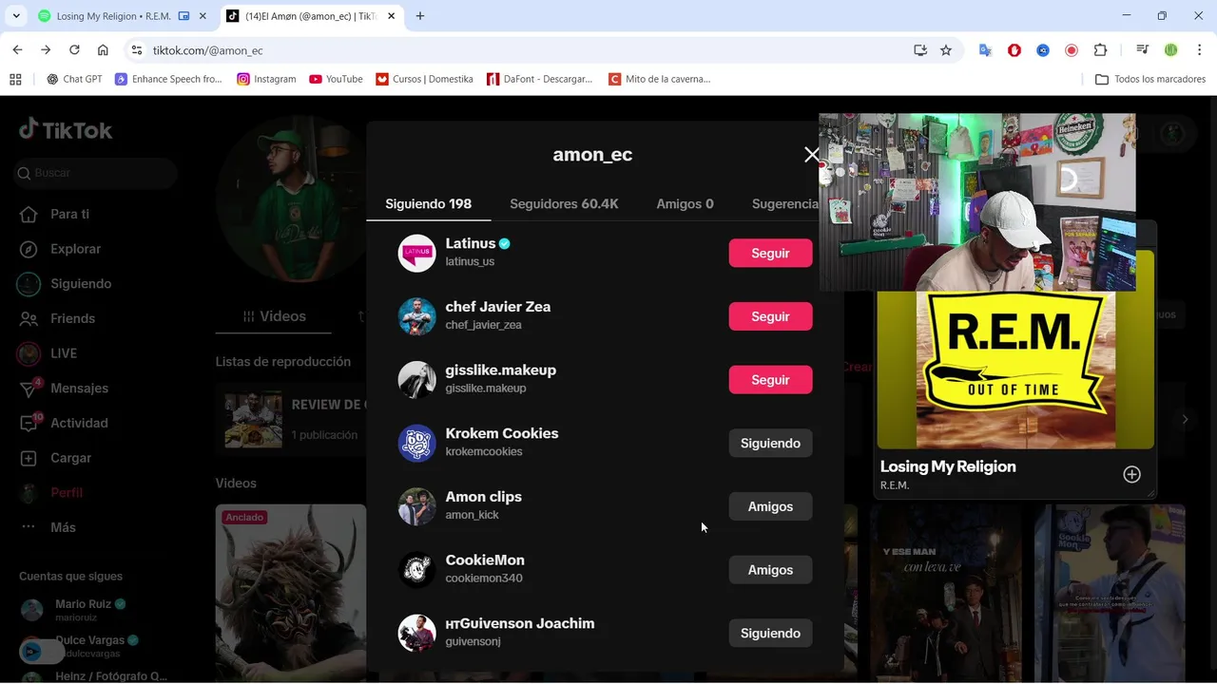The height and width of the screenshot is (684, 1217).
Task: Follow gisslike.makeup account
Action: tap(770, 379)
